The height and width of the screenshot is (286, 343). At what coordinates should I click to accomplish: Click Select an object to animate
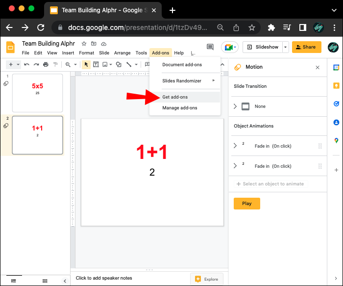click(x=270, y=184)
